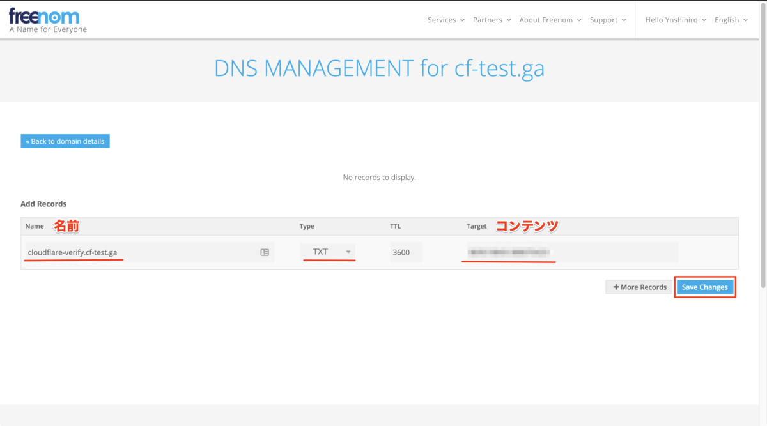Click the Save Changes button
The image size is (767, 426).
pyautogui.click(x=705, y=287)
